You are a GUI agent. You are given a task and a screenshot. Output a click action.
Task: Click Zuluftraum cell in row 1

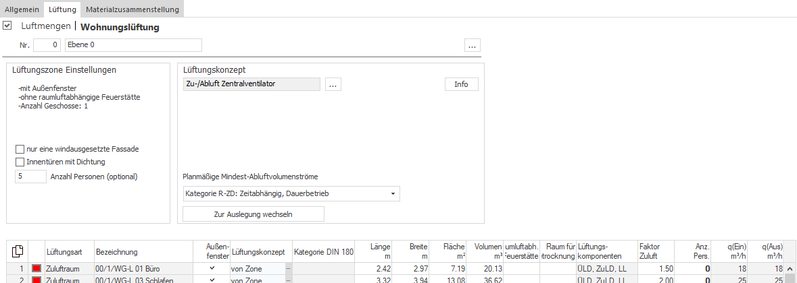click(69, 269)
